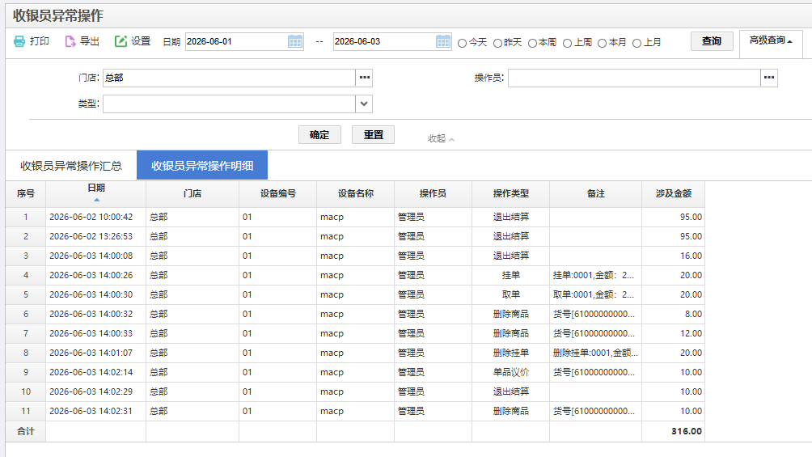Select row dated 2026-06-02 13:26:53
Viewport: 812px width, 457px height.
coord(355,236)
